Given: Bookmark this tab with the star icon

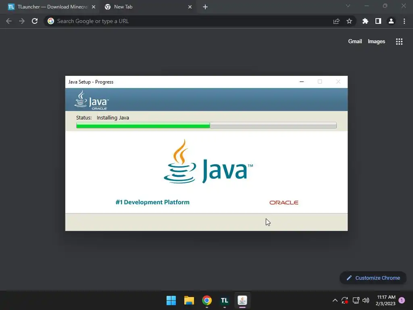Looking at the screenshot, I should (349, 21).
